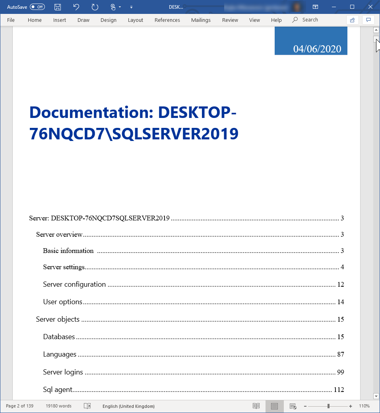Viewport: 380px width, 413px height.
Task: Turn on the AutoSave toggle
Action: pos(37,7)
